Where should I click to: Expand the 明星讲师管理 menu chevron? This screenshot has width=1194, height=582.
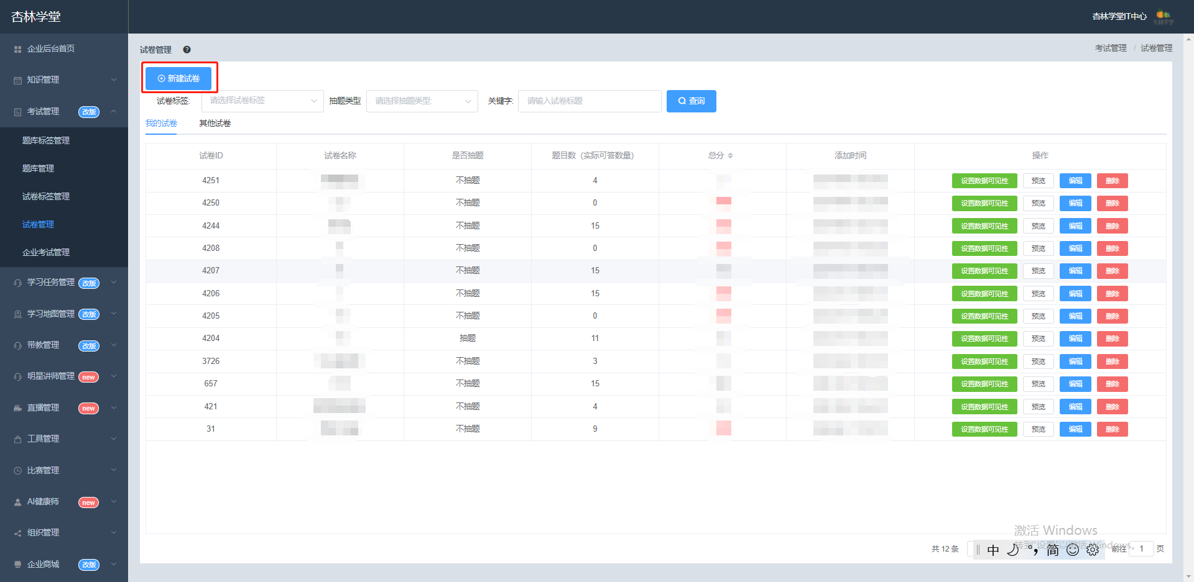(x=114, y=376)
